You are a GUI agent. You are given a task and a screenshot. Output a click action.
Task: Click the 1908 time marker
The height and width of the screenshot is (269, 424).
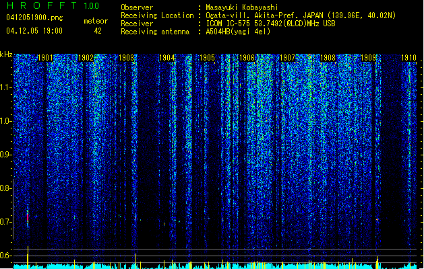pos(328,58)
